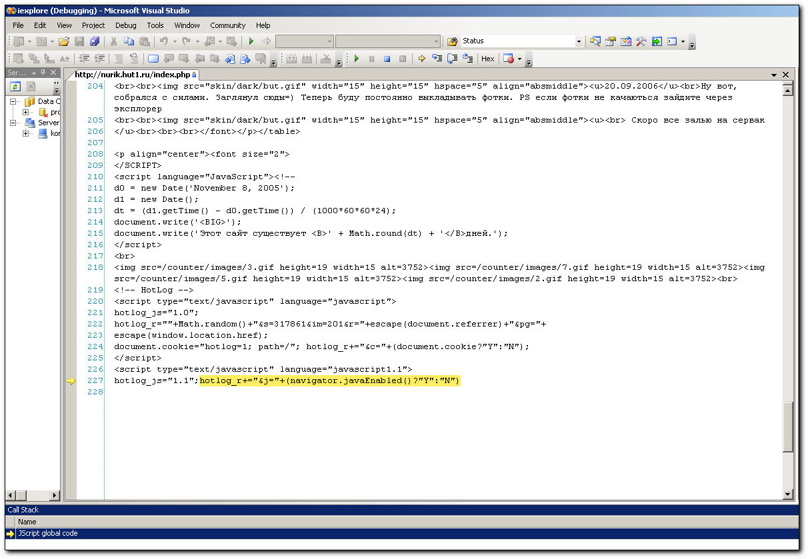Image resolution: width=808 pixels, height=559 pixels.
Task: Click the Navigate Backward icon
Action: coord(209,41)
